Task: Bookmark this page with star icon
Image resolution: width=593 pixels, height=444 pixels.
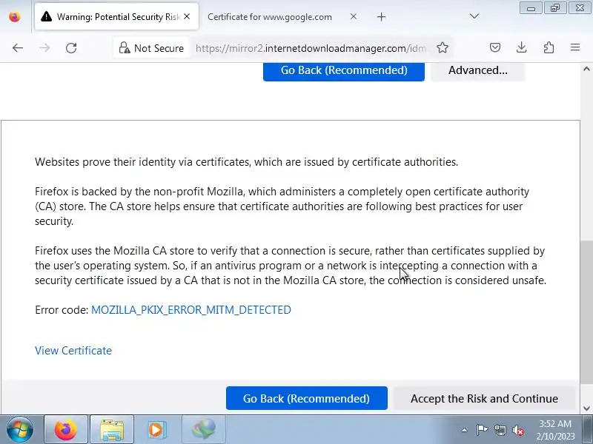Action: pyautogui.click(x=442, y=48)
